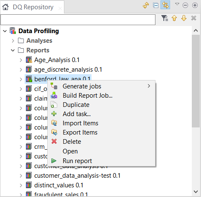
Task: Expand customer_data_analysis-test 0.1 report
Action: click(x=21, y=176)
